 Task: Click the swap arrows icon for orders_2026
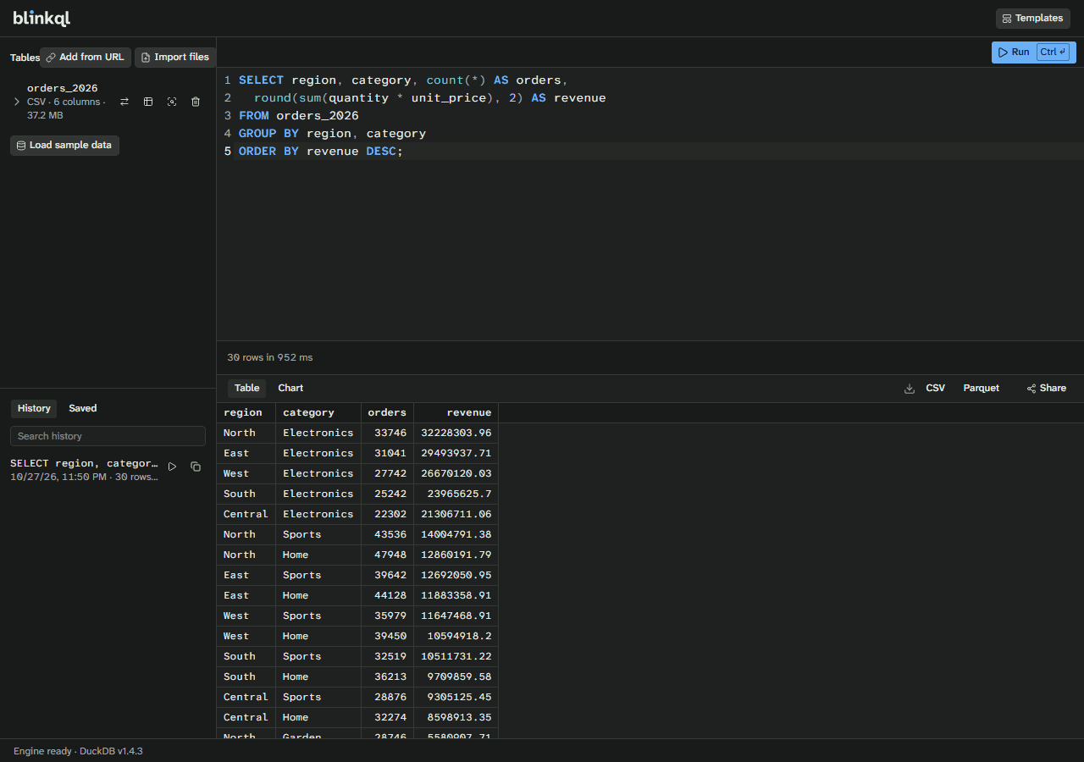(x=124, y=102)
